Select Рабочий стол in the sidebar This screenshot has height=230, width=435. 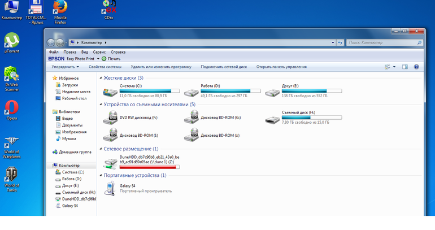[71, 98]
